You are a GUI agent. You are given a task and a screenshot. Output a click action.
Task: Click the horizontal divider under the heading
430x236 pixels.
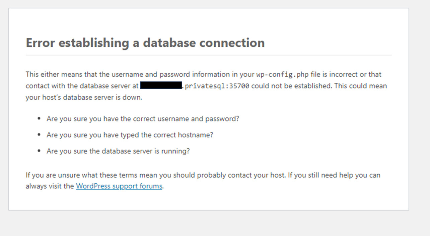[x=208, y=55]
